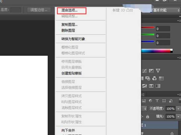181x135 pixels.
Task: Click the 不透明度 100% value field
Action: tap(170, 108)
